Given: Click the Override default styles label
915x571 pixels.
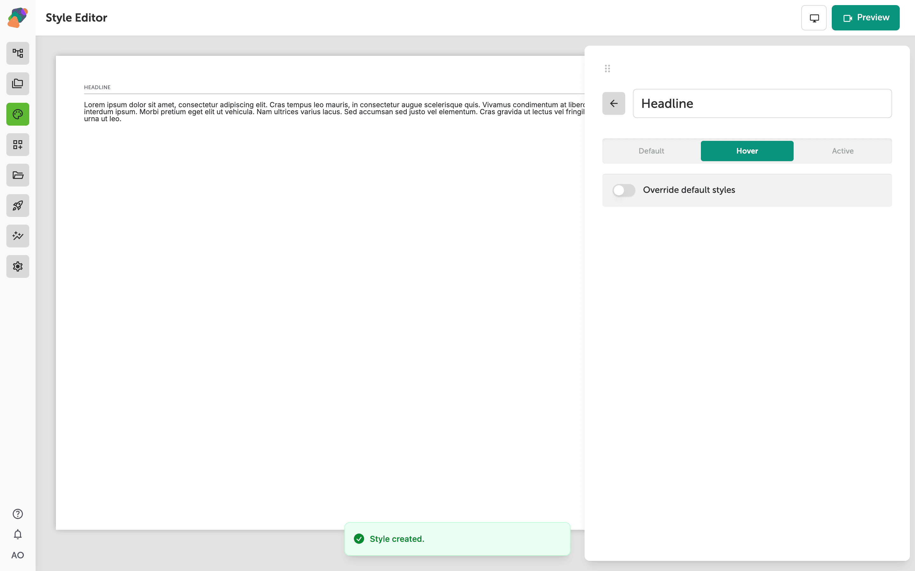Looking at the screenshot, I should (689, 190).
